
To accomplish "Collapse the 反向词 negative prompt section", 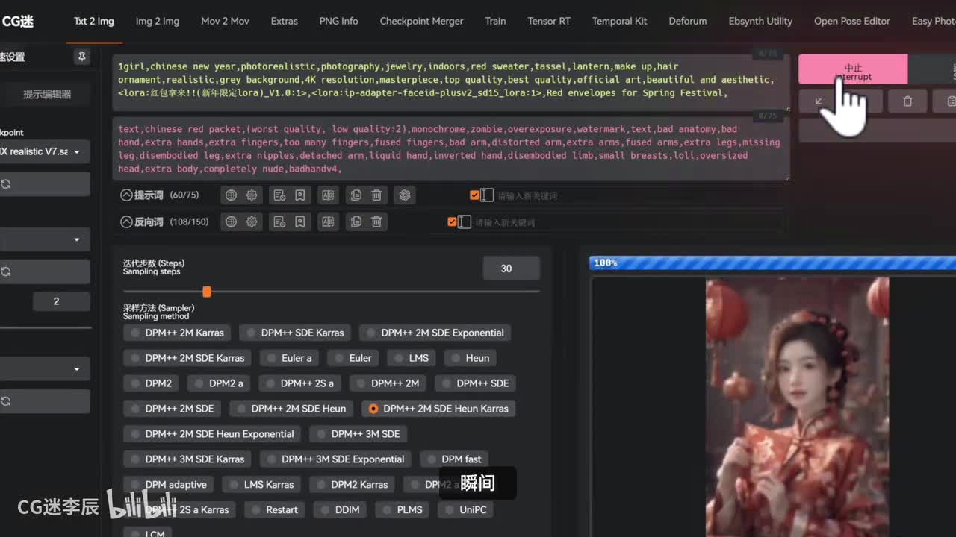I will (x=126, y=222).
